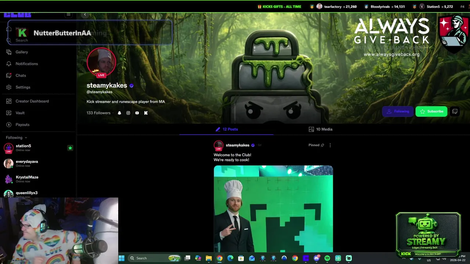Image resolution: width=470 pixels, height=264 pixels.
Task: Switch to the 10 Media tab
Action: tap(321, 129)
